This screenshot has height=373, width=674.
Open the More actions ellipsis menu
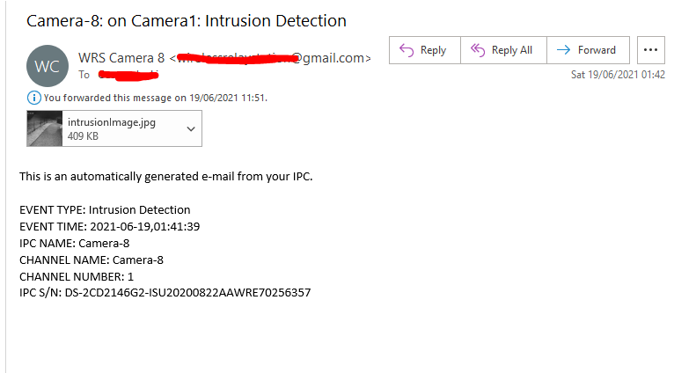pos(651,51)
